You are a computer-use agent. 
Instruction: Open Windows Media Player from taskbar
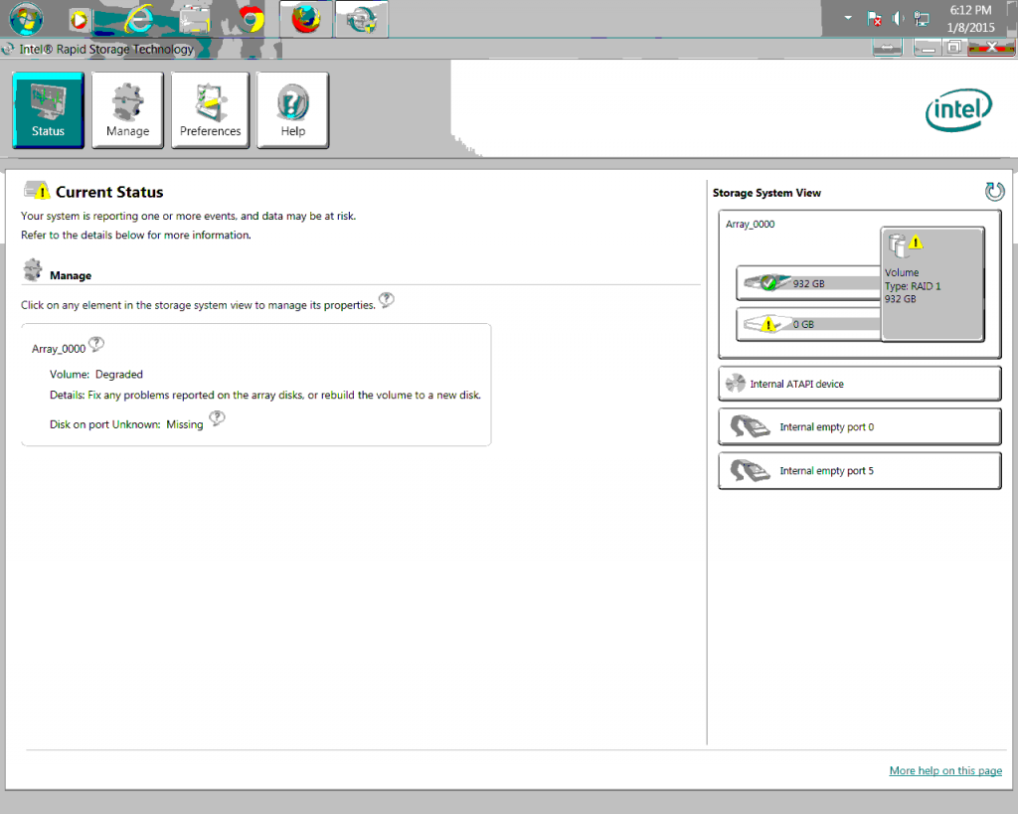[x=80, y=20]
